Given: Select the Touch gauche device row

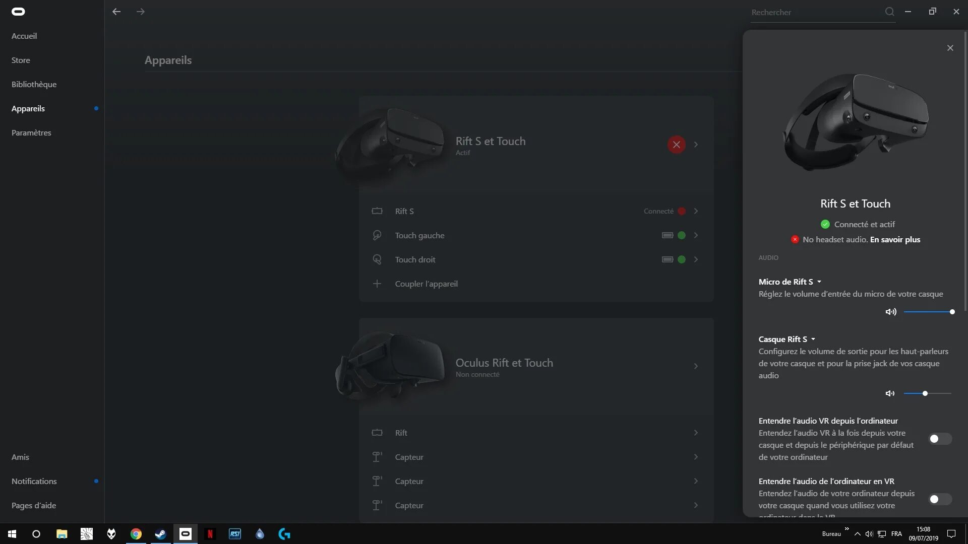Looking at the screenshot, I should [536, 235].
